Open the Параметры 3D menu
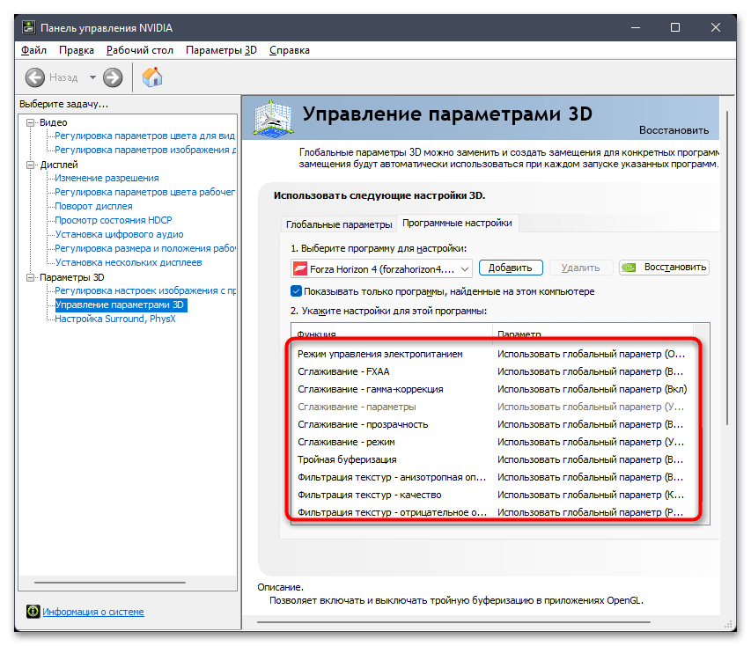Screen dimensions: 751x646 point(221,50)
